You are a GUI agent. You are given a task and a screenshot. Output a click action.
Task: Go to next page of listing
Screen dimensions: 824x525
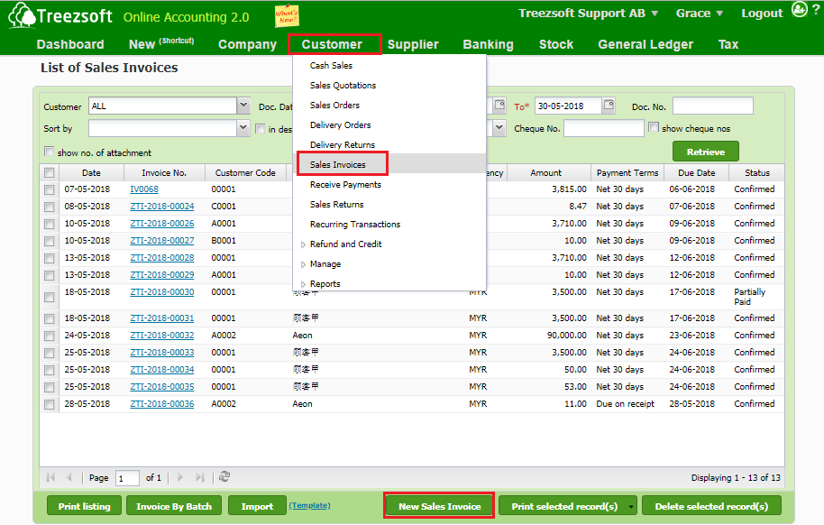tap(180, 477)
